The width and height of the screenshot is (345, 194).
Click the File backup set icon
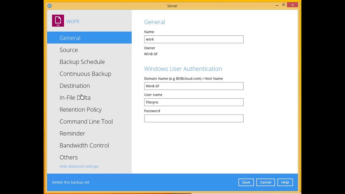[58, 21]
